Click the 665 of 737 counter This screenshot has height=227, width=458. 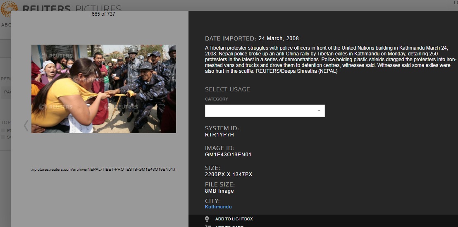coord(103,14)
